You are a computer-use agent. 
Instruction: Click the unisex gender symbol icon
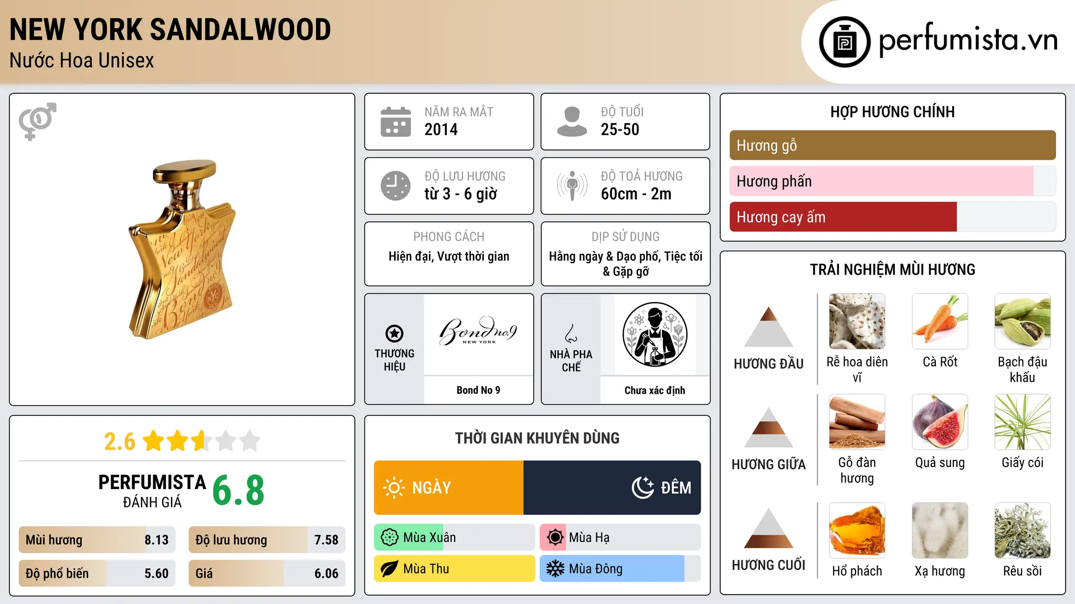37,121
